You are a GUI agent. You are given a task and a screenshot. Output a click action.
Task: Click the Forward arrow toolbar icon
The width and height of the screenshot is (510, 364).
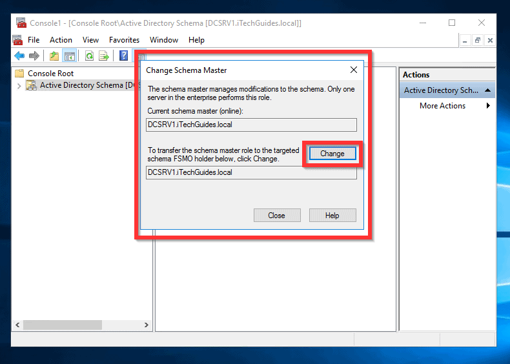[x=34, y=56]
